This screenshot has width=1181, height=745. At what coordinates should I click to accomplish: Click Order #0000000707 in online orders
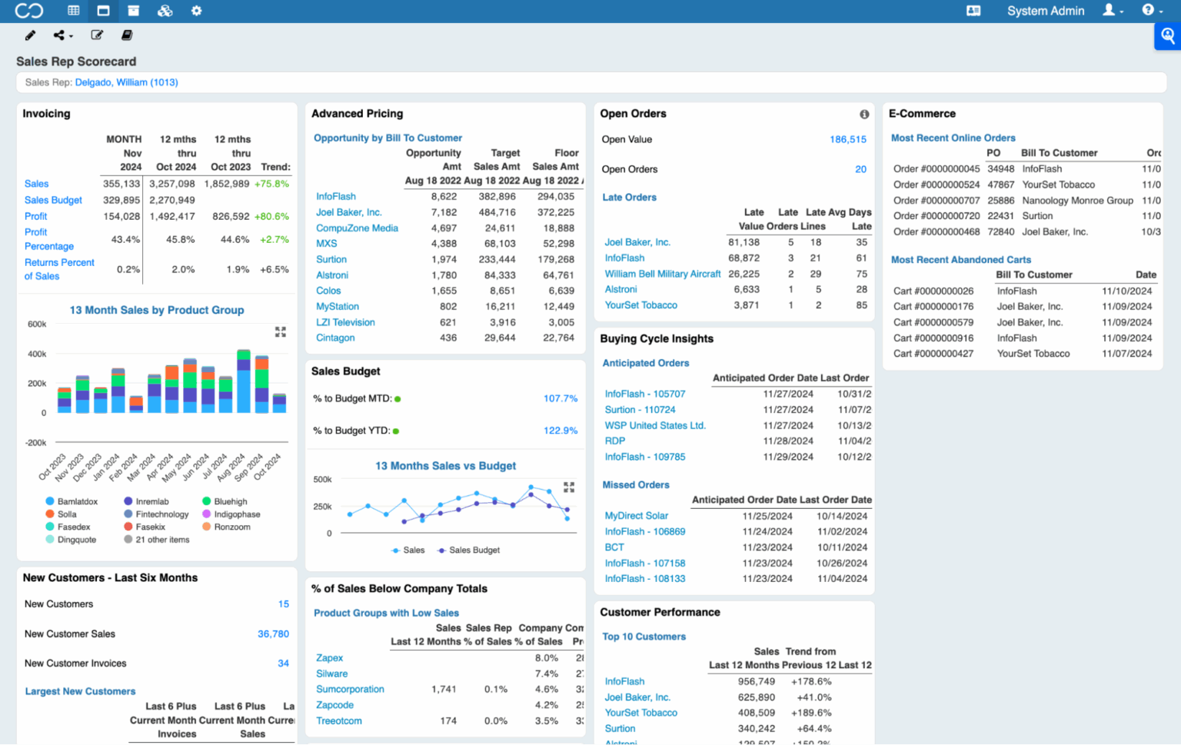[936, 201]
